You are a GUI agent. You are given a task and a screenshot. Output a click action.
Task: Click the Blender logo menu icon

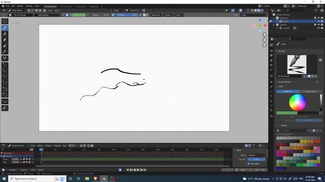pos(3,6)
